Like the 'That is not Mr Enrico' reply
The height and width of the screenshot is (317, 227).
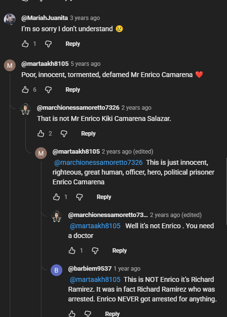point(41,134)
